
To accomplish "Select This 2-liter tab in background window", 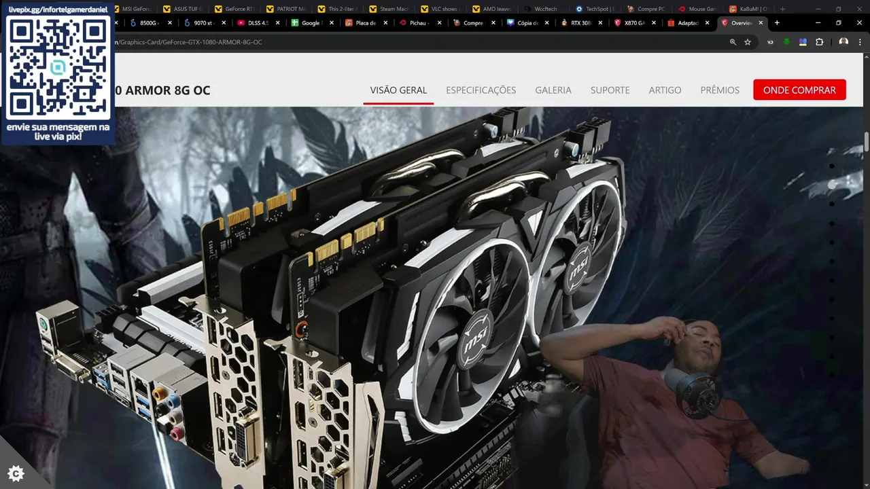I will click(x=338, y=9).
